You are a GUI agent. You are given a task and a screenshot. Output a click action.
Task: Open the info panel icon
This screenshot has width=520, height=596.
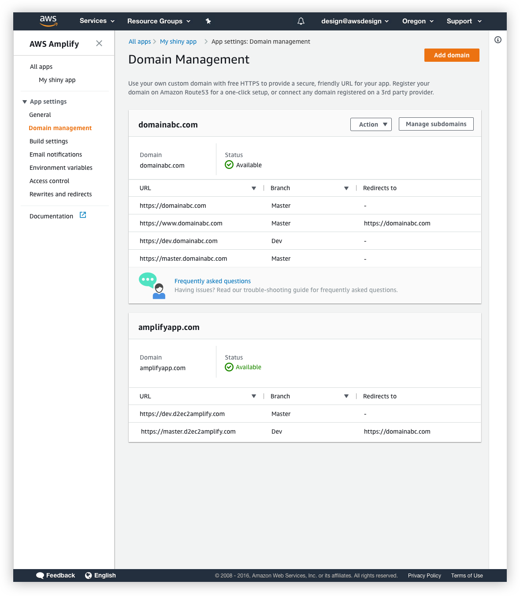tap(498, 40)
